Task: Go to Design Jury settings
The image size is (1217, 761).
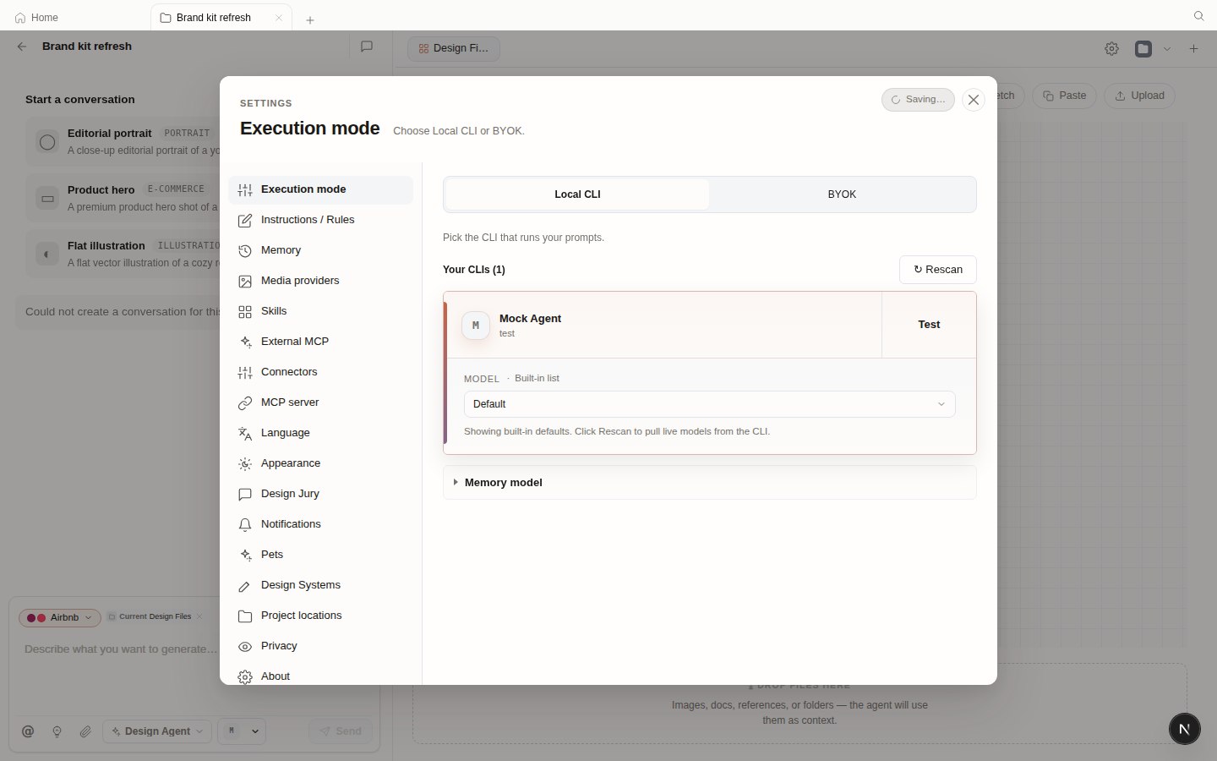Action: [x=320, y=494]
